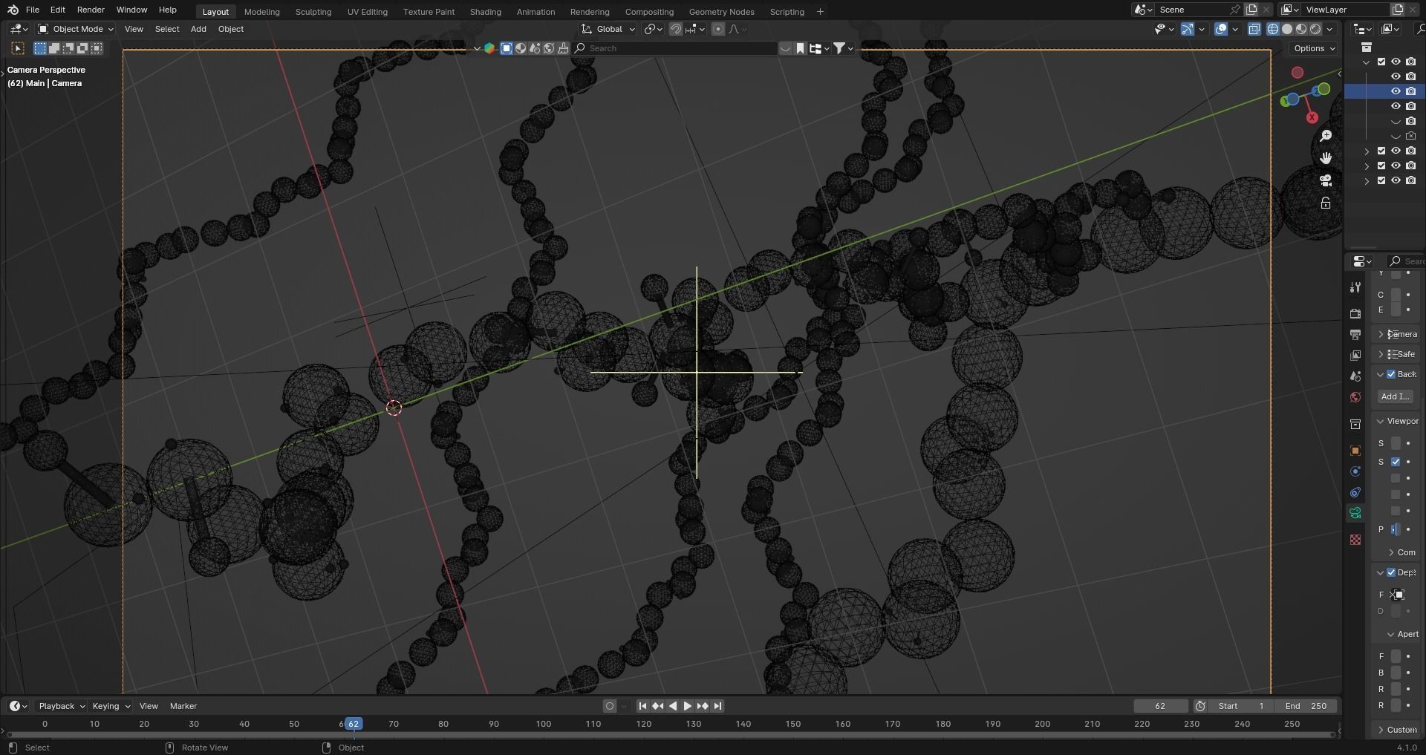This screenshot has width=1426, height=755.
Task: Expand the Playback dropdown
Action: click(x=62, y=706)
